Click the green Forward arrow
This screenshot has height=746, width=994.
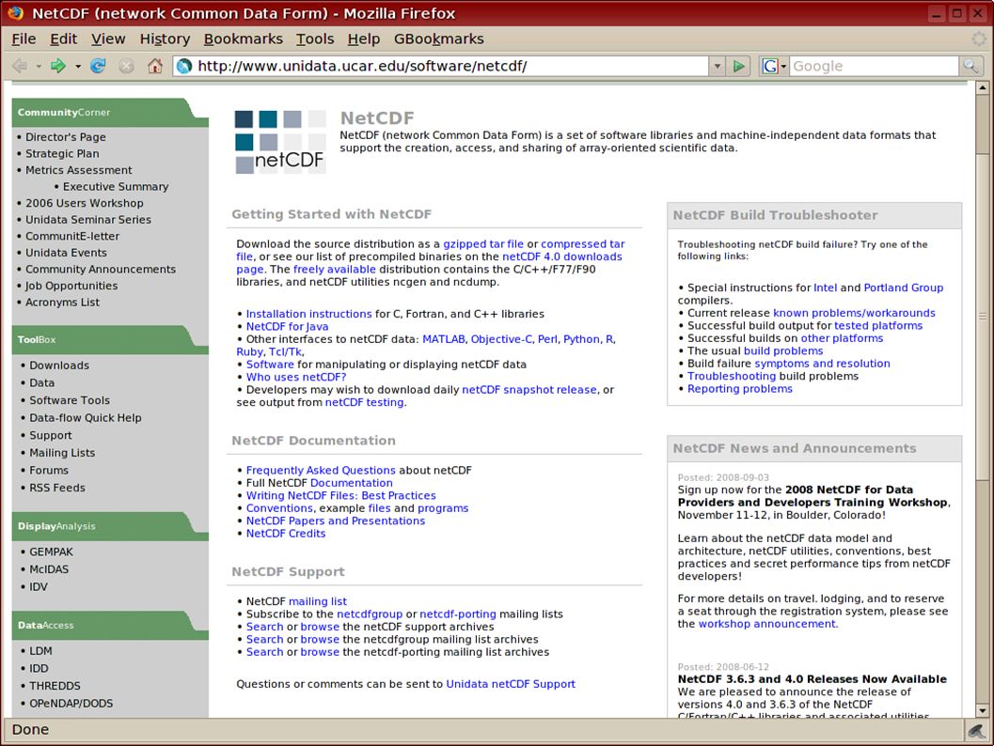click(58, 65)
